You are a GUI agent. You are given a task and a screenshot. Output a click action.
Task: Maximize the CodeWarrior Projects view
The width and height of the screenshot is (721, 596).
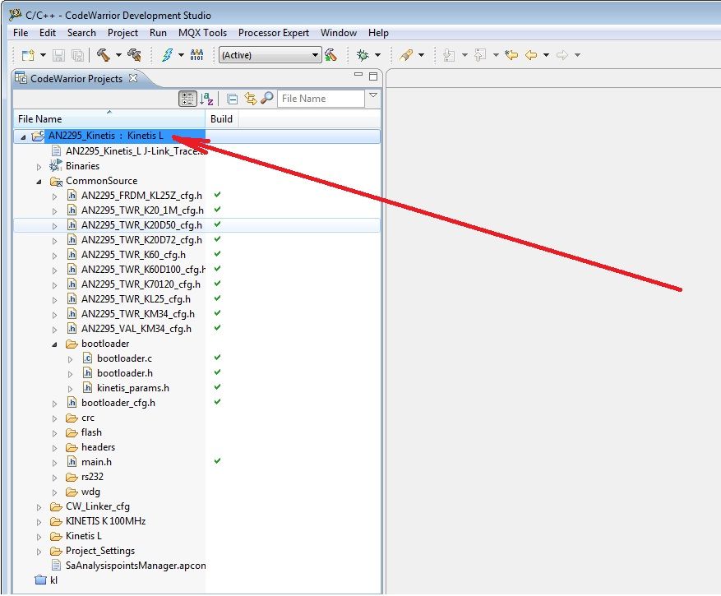[x=373, y=76]
